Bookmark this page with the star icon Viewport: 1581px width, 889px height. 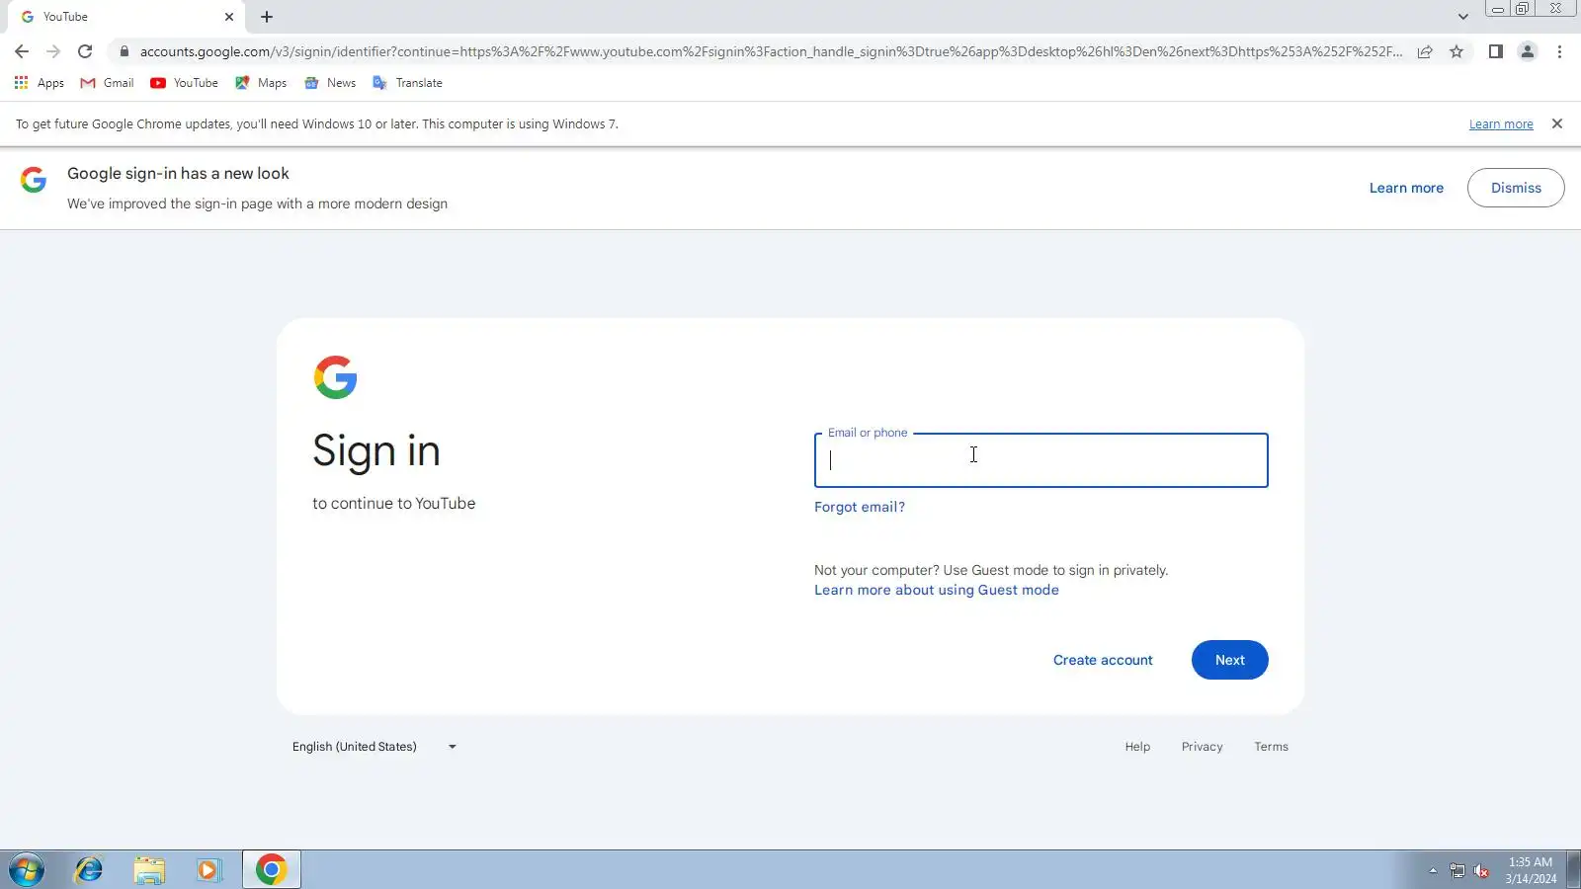coord(1456,51)
